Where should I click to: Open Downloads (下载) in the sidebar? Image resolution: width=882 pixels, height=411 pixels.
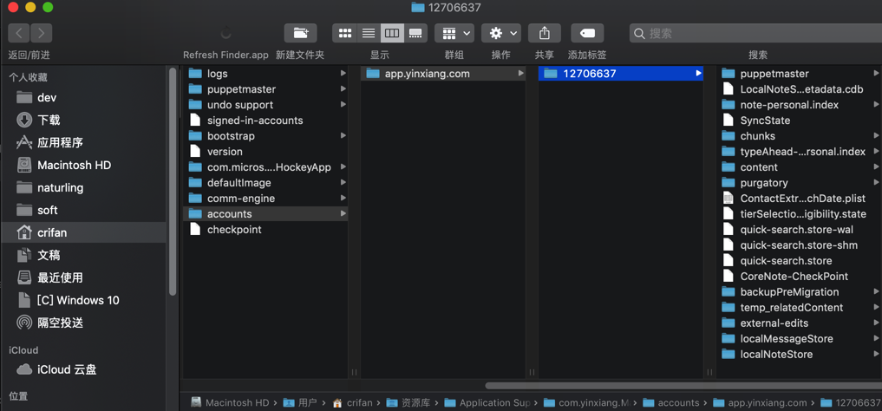coord(84,120)
